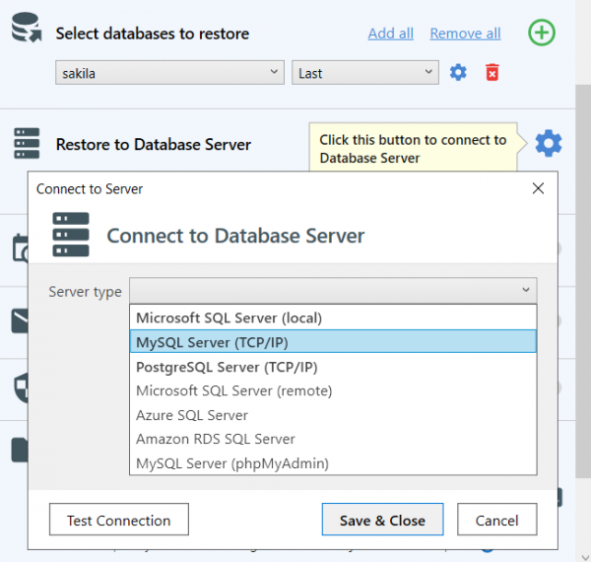Delete the sakila entry with red trash icon
This screenshot has width=591, height=562.
point(492,72)
